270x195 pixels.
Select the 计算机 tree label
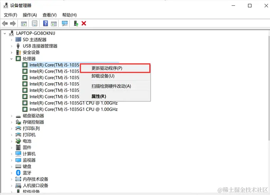29,154
